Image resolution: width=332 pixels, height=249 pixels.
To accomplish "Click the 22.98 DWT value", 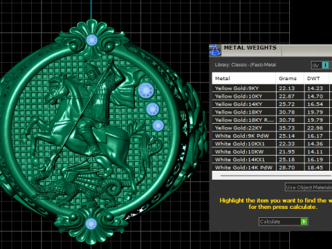I will (x=315, y=128).
